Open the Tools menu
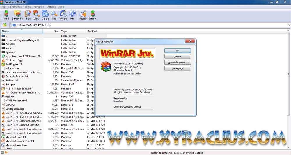291x155 pixels. pos(28,7)
